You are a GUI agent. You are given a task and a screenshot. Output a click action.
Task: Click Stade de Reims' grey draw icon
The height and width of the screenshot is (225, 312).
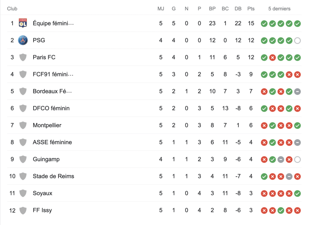(289, 176)
